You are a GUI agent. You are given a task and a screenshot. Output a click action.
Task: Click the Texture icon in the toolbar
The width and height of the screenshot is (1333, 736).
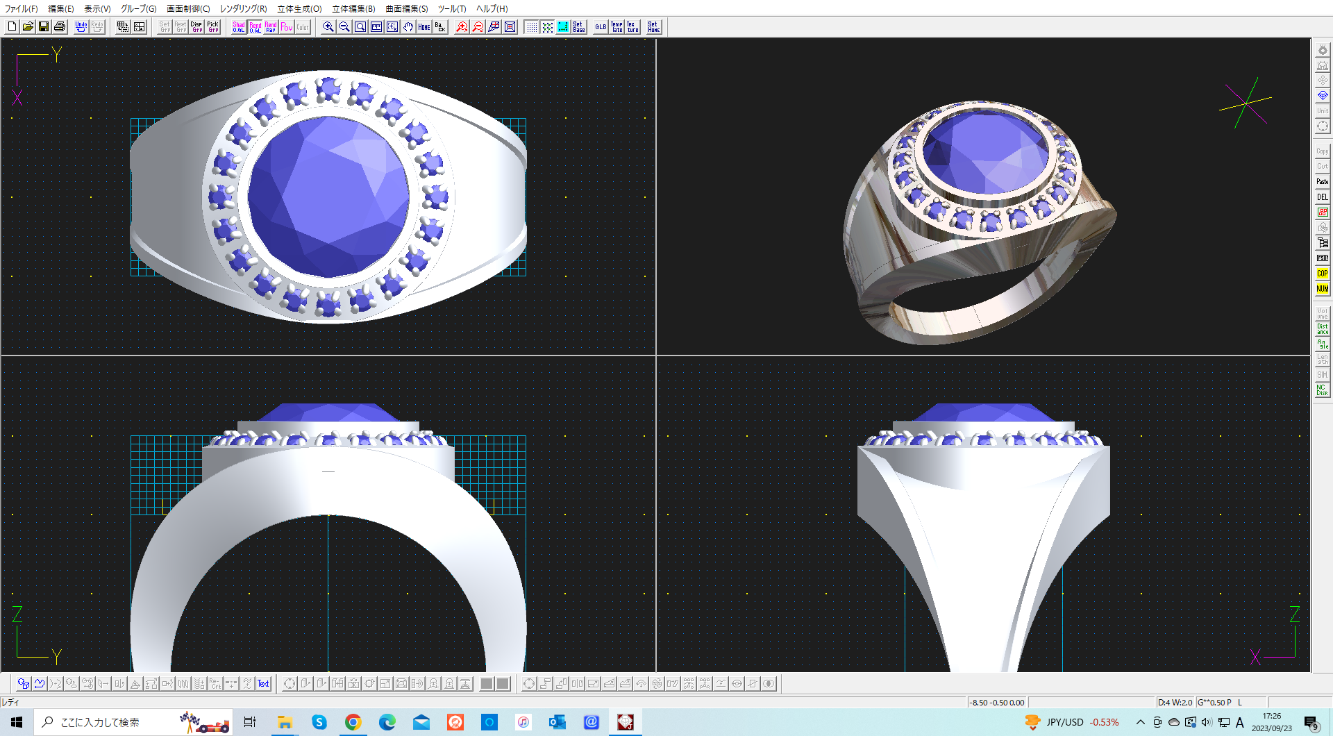632,26
